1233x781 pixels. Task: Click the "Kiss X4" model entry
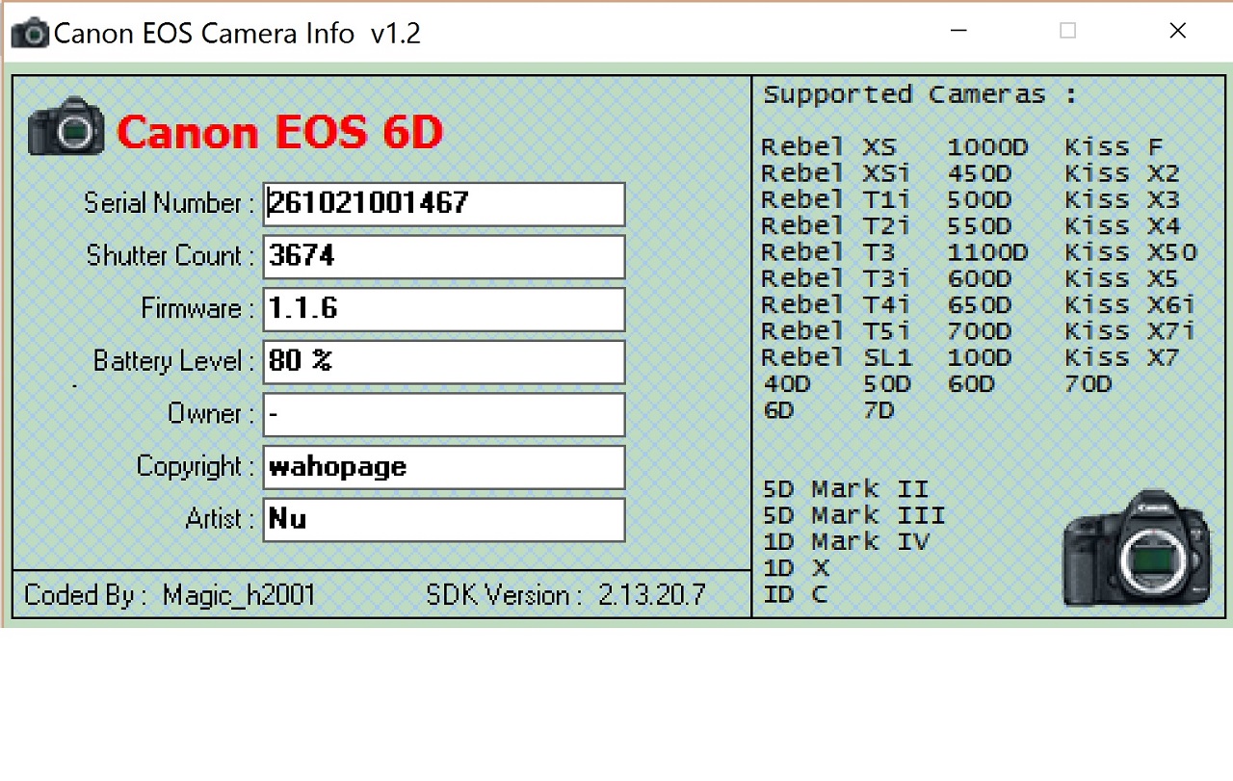(1123, 226)
